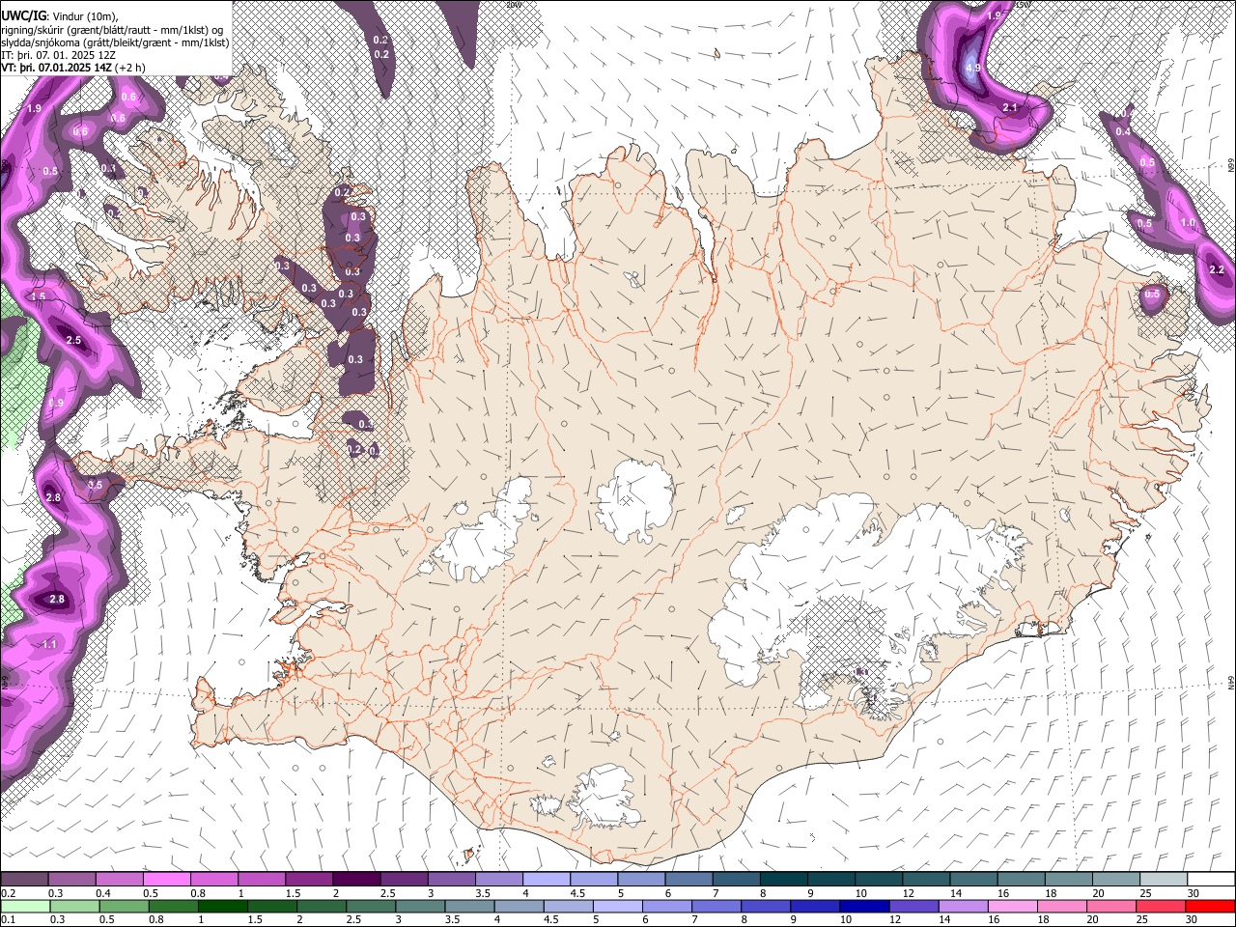
Task: Click the pale grey swatch ending the upper legend row
Action: coord(1164,879)
